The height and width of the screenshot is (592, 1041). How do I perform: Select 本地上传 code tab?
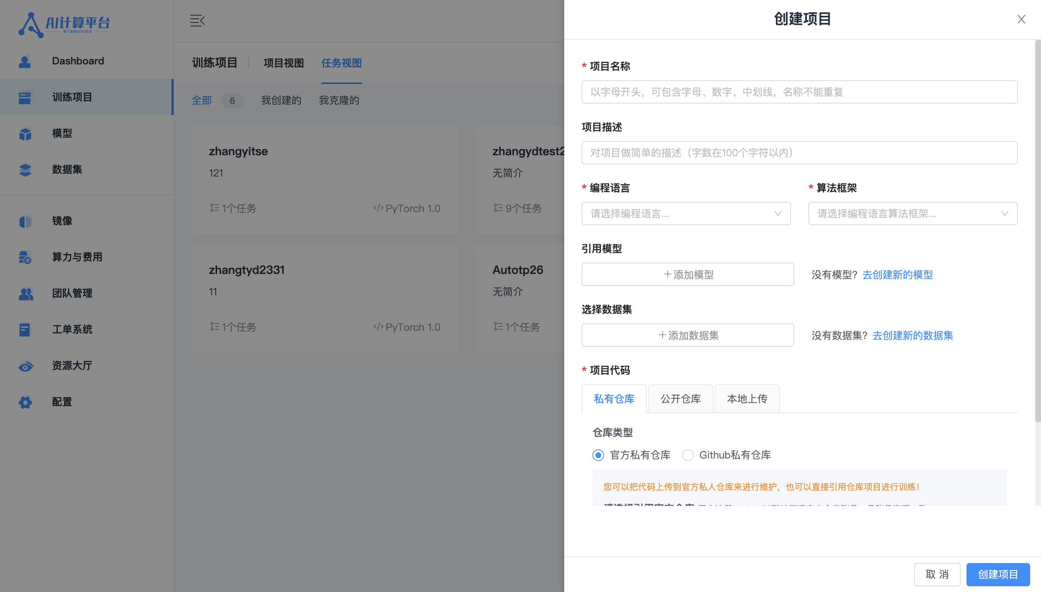pyautogui.click(x=747, y=399)
